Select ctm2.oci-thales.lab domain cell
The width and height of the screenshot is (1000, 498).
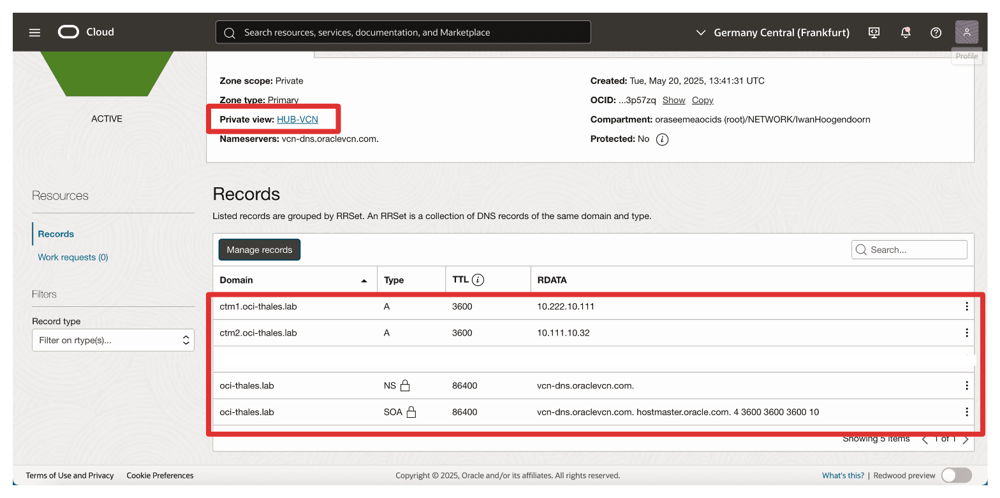pos(258,332)
